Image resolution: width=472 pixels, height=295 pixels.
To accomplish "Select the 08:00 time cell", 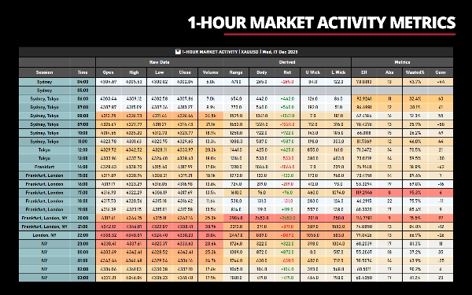I will click(83, 116).
